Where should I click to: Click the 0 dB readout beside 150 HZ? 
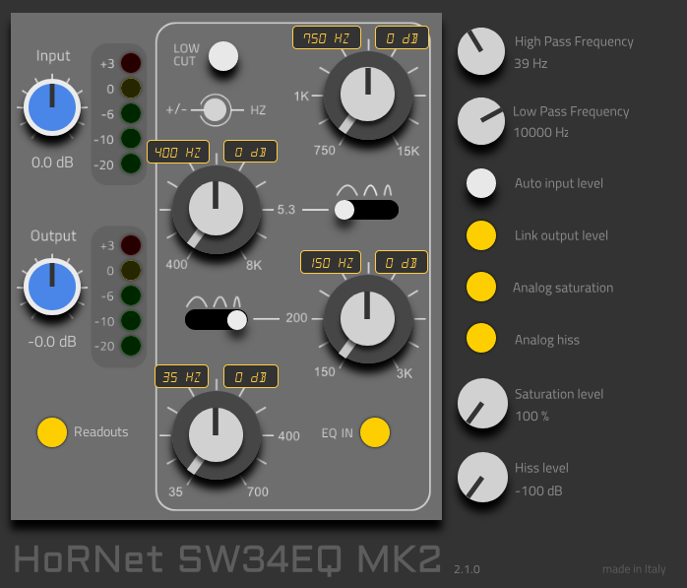[401, 262]
